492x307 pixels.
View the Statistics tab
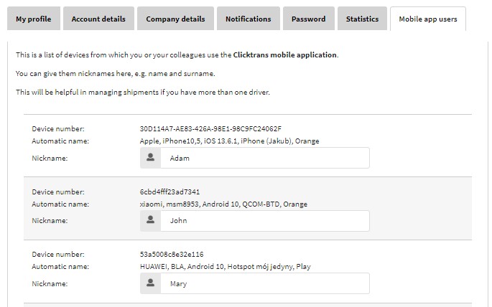pos(361,19)
